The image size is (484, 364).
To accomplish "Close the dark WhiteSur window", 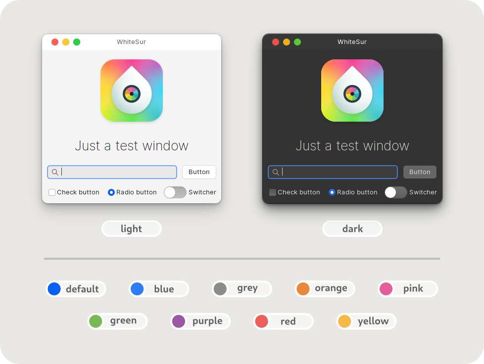I will click(276, 42).
